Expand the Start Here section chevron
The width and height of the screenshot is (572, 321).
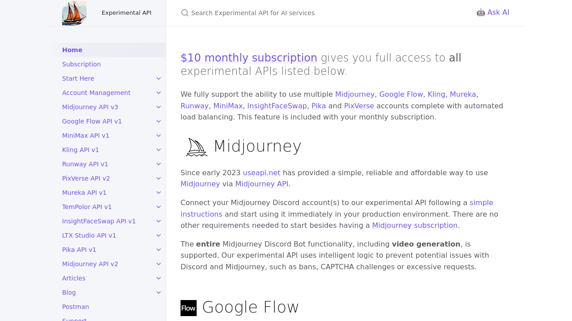[x=159, y=78]
